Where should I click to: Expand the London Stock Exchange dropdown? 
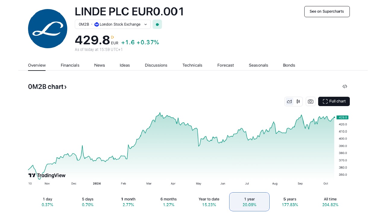pyautogui.click(x=145, y=24)
